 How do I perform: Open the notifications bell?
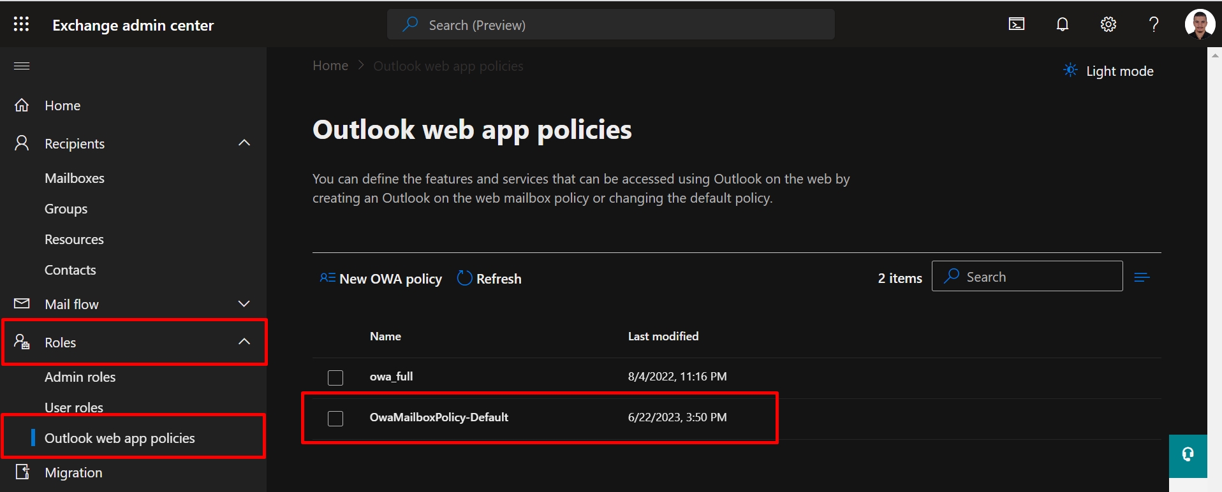(1063, 24)
